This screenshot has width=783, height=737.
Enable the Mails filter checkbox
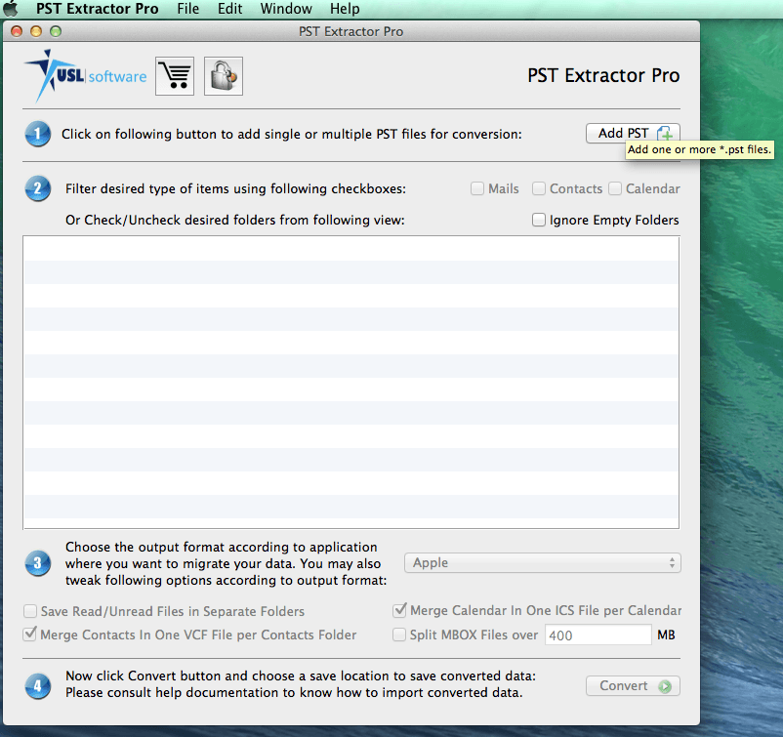(477, 188)
